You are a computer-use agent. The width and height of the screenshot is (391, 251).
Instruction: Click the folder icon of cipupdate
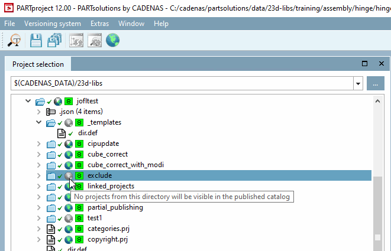point(51,144)
